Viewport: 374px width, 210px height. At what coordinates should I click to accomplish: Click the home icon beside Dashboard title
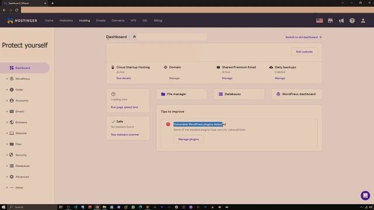[134, 37]
